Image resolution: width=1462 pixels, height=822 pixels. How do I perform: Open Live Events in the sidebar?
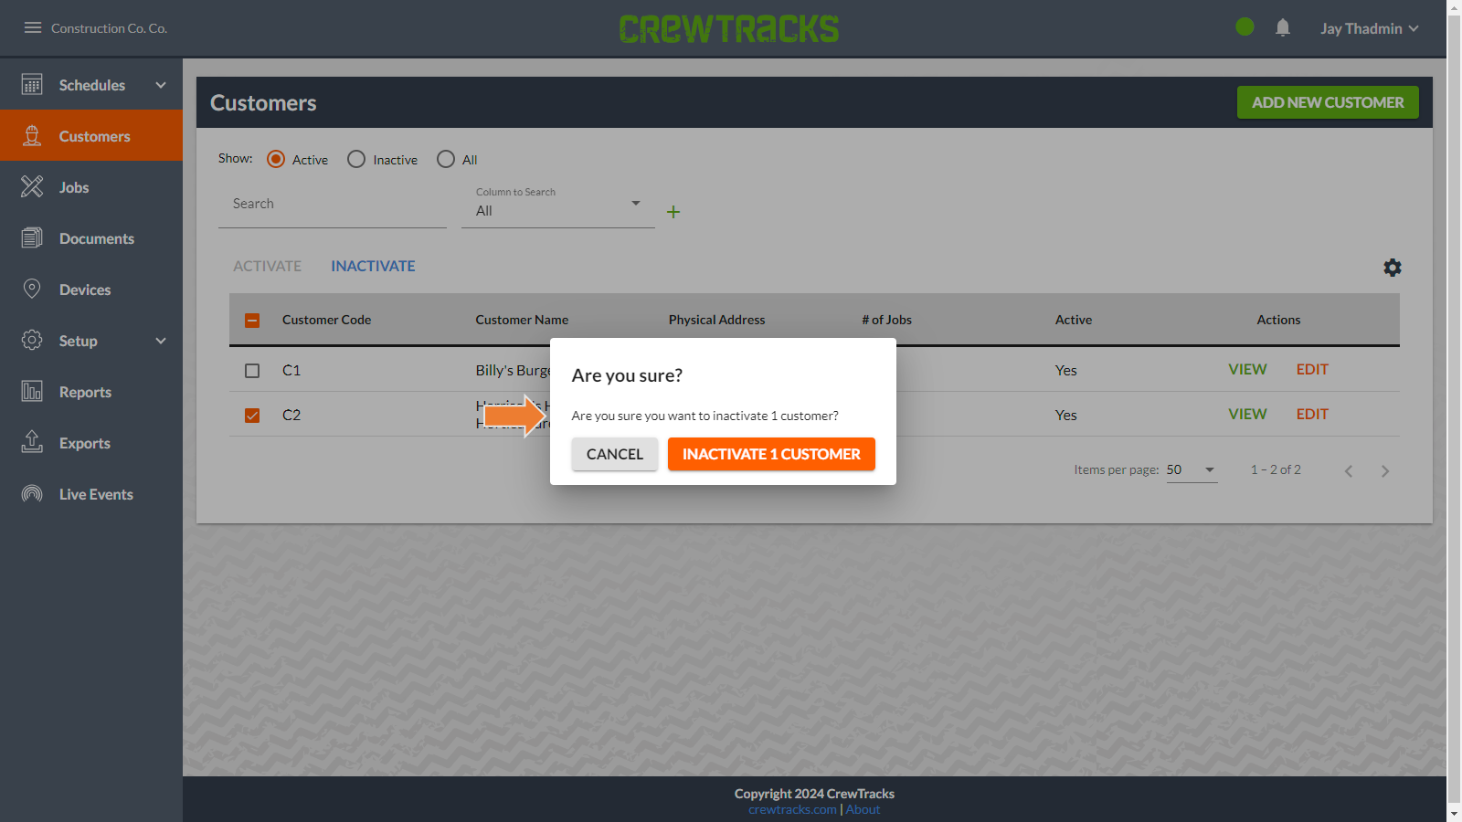[x=91, y=494]
